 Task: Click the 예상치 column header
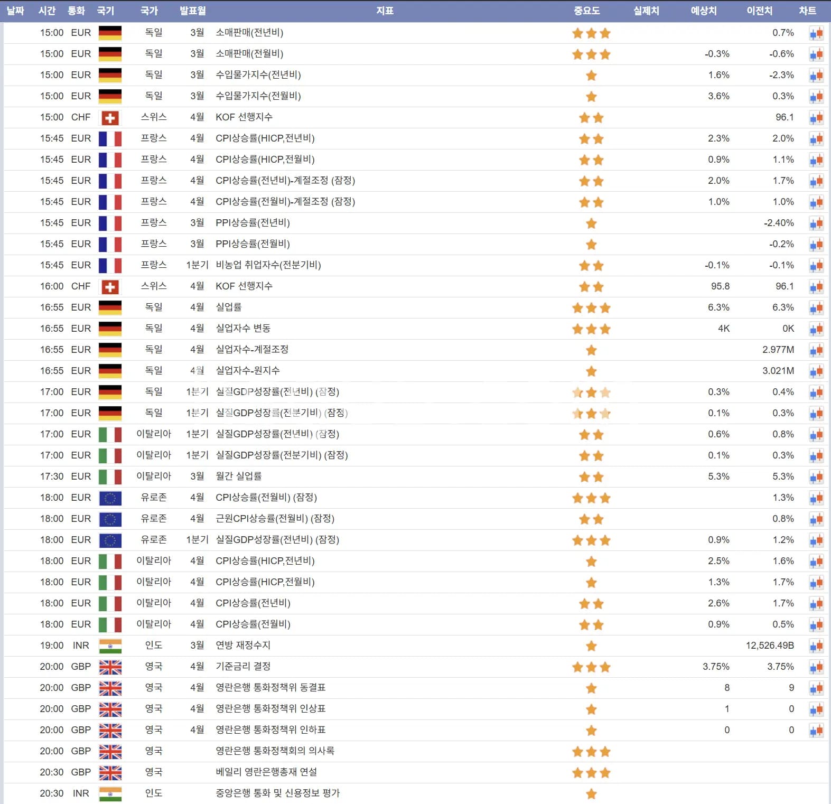tap(703, 11)
